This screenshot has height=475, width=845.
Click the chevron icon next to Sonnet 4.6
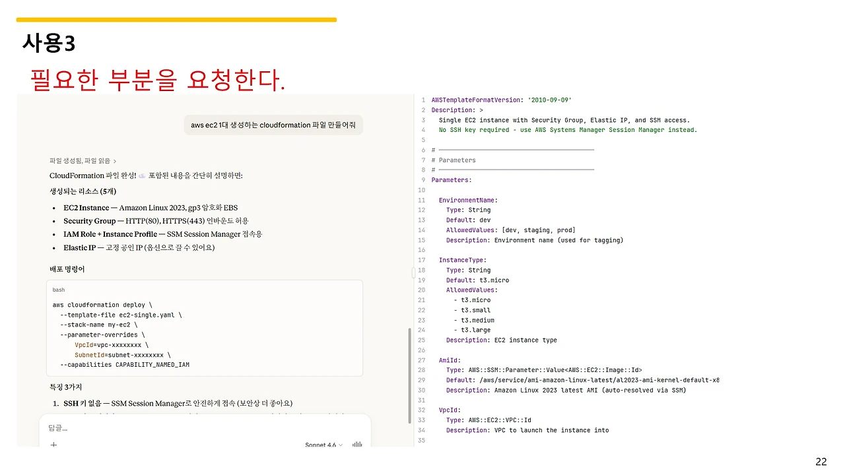[339, 445]
